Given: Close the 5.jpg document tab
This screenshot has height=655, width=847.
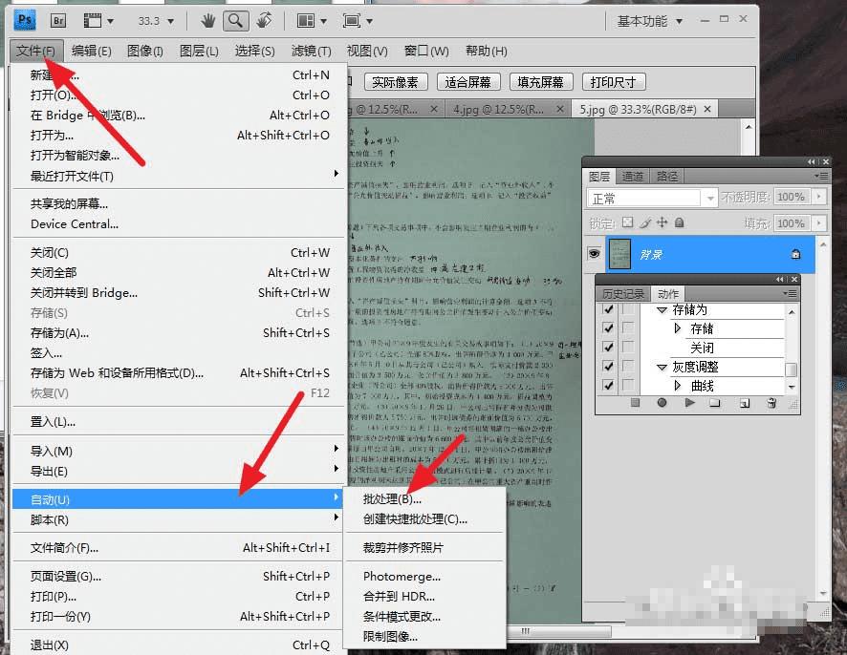Looking at the screenshot, I should 707,110.
